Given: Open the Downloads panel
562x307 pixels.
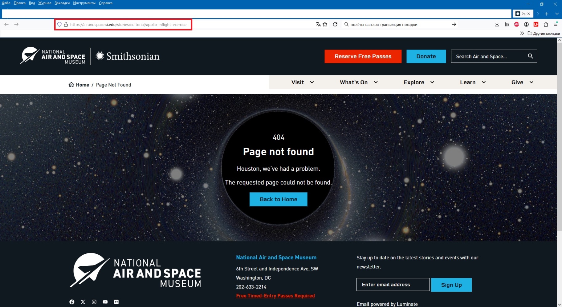Looking at the screenshot, I should coord(497,24).
